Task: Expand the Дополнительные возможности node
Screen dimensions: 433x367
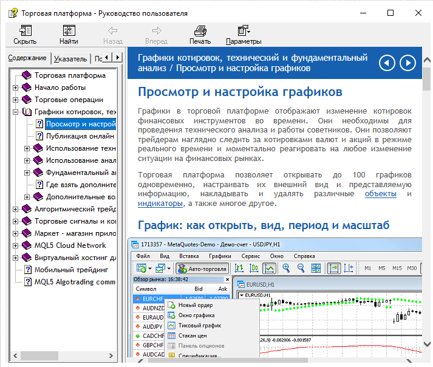Action: coord(27,197)
